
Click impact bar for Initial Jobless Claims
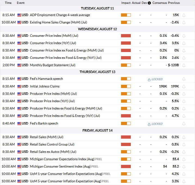click(126, 86)
